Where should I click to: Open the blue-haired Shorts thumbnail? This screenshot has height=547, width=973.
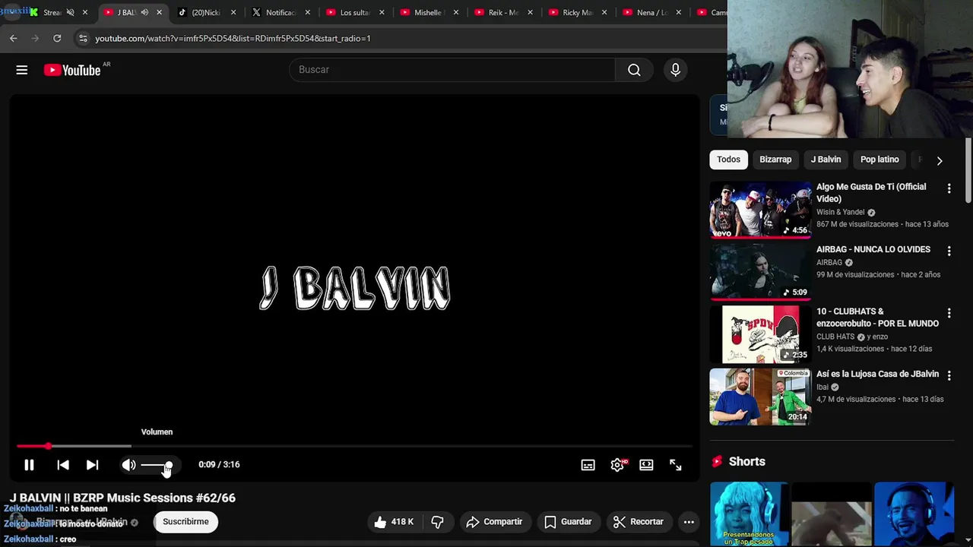pos(749,514)
